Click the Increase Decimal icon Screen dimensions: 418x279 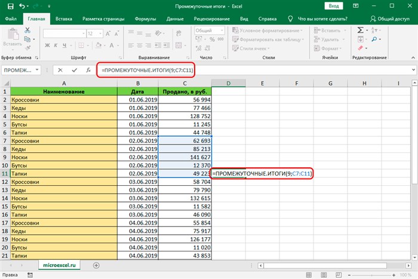coord(199,48)
